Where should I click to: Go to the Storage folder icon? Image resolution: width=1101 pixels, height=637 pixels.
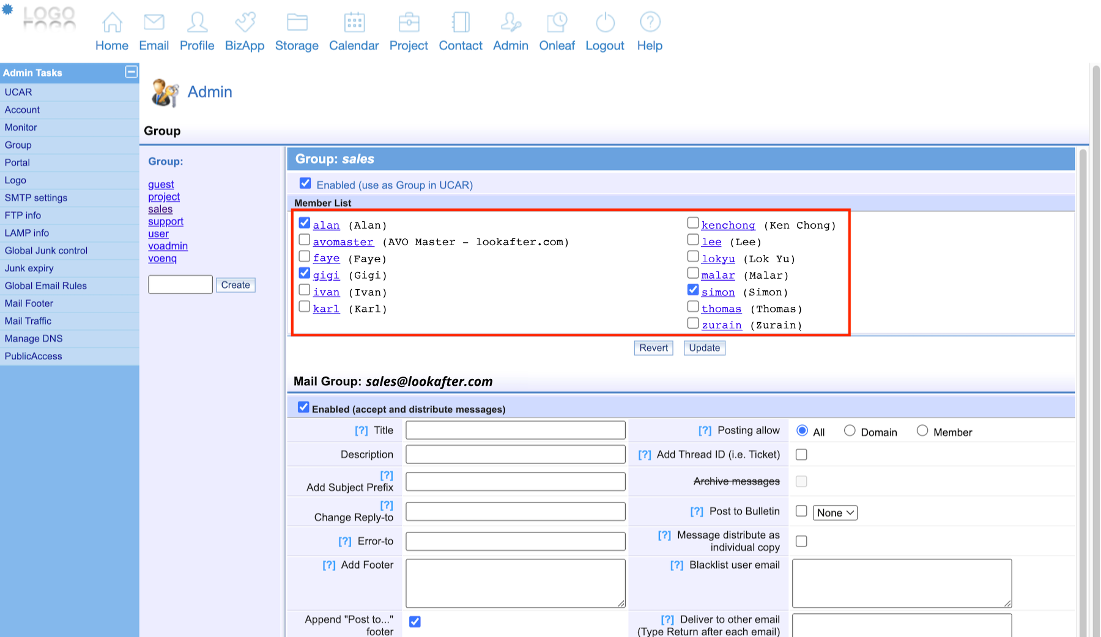(297, 23)
